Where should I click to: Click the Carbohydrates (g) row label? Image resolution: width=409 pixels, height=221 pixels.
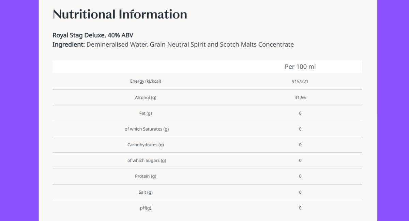coord(146,145)
